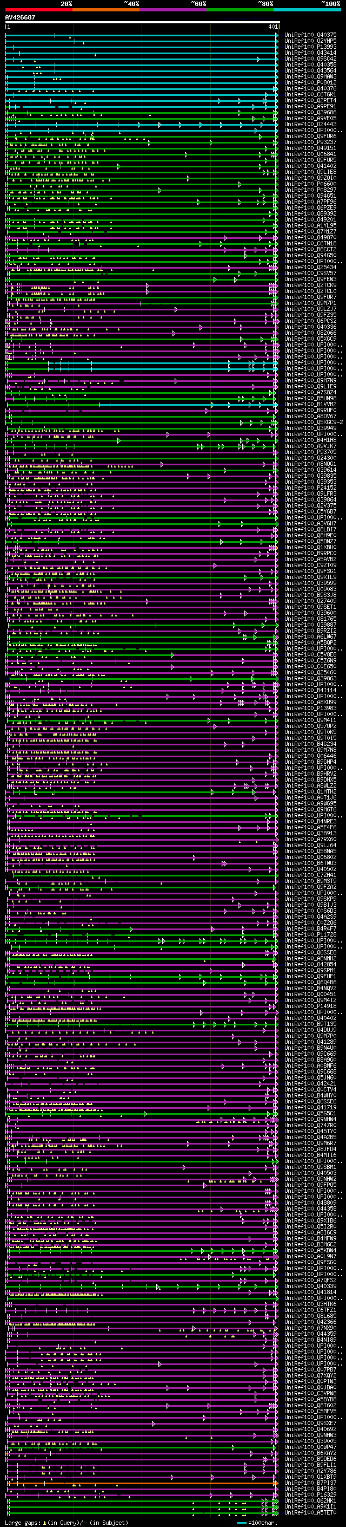Click the cyan ~100% identity legend bar
The width and height of the screenshot is (346, 1527).
click(x=308, y=10)
